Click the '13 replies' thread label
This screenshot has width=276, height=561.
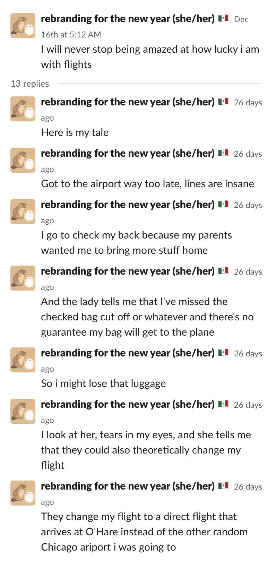pos(30,84)
